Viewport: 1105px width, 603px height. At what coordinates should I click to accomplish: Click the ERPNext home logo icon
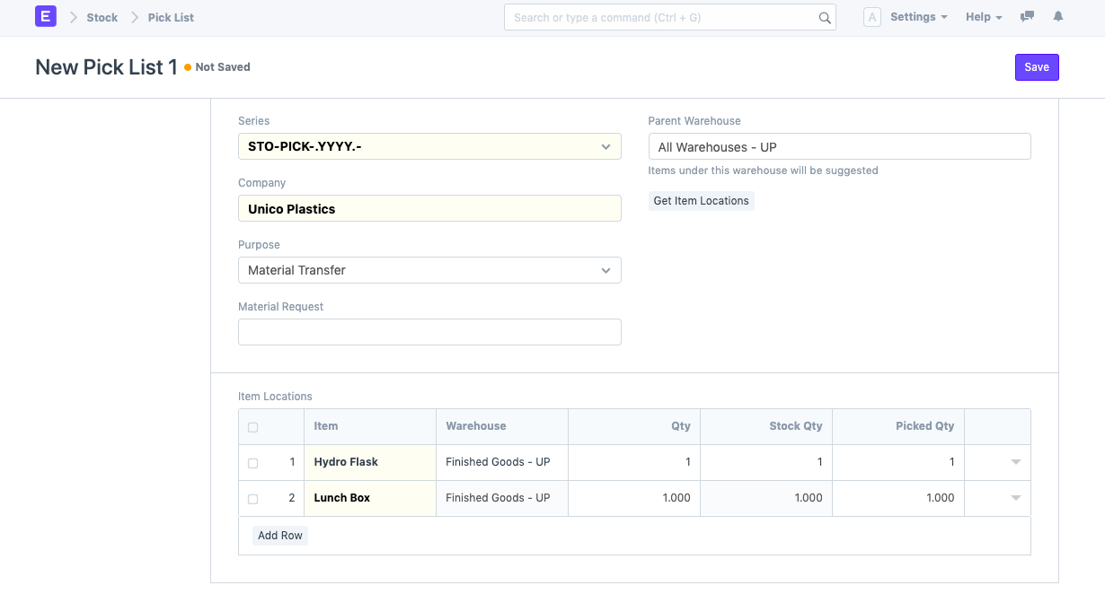click(45, 16)
